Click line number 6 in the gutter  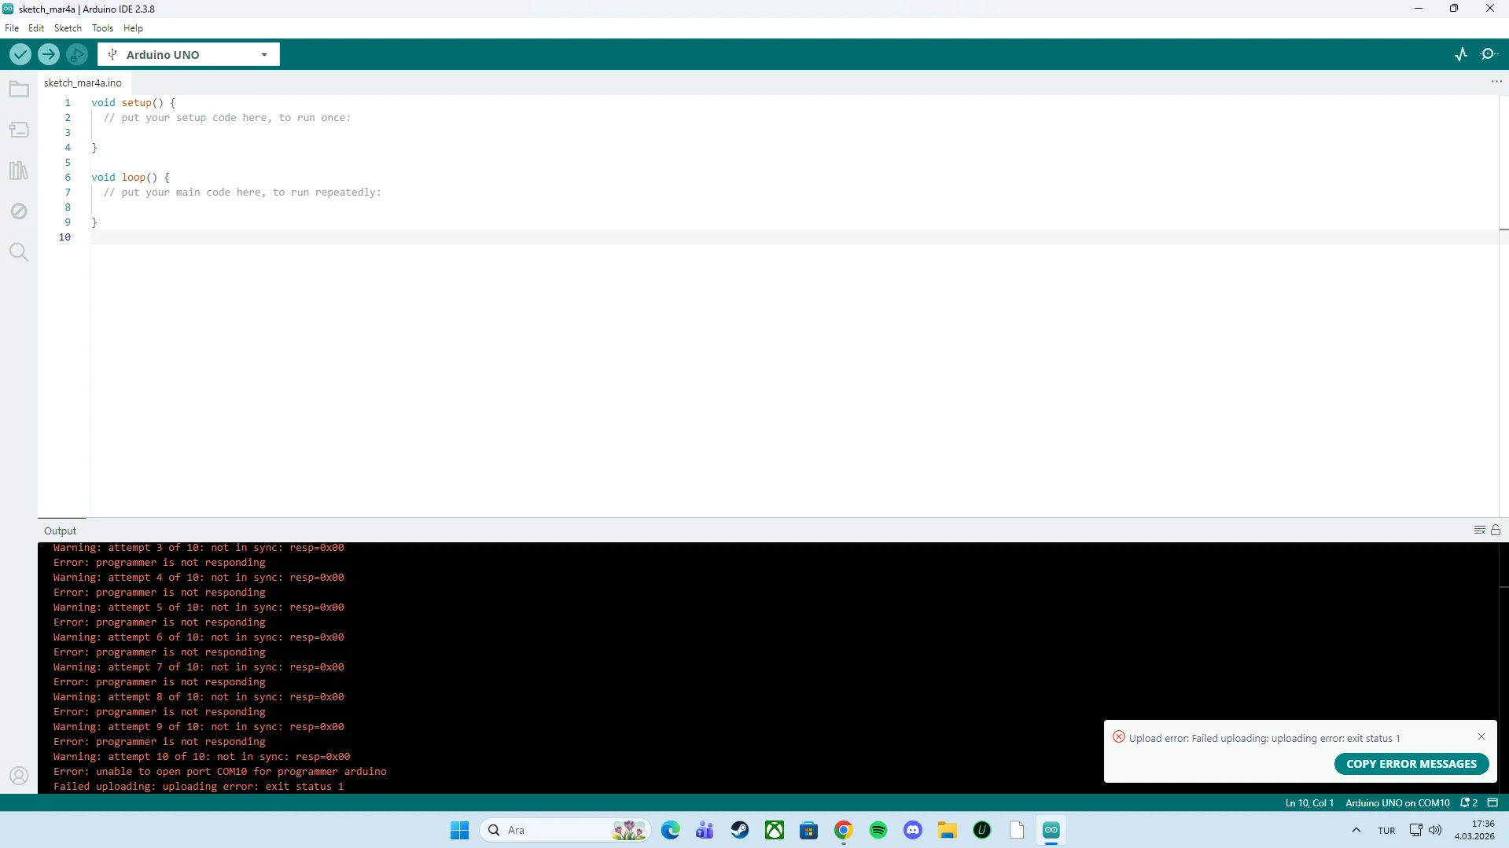click(x=68, y=177)
